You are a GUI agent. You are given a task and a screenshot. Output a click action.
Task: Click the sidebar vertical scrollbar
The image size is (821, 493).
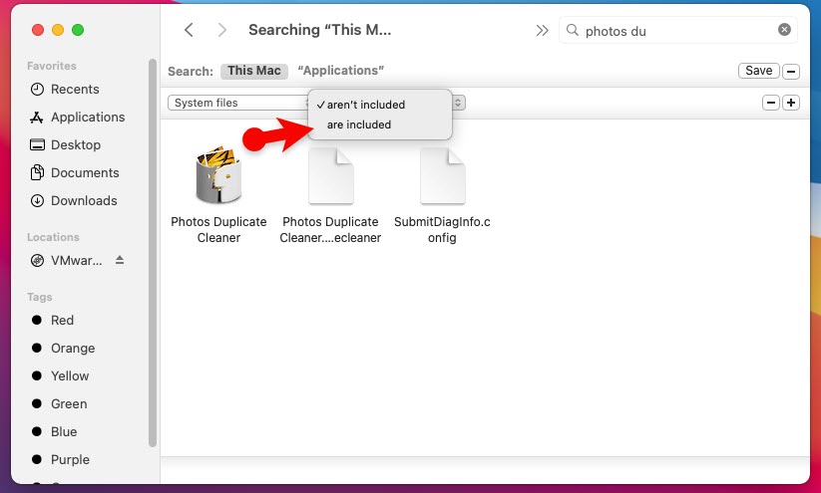(x=153, y=249)
